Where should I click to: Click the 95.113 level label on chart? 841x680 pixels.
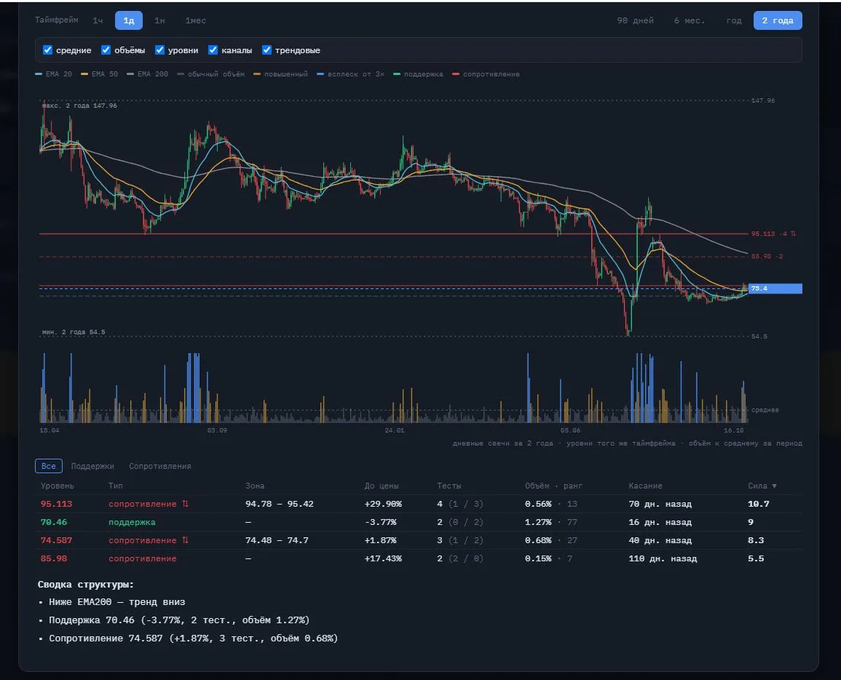[773, 234]
